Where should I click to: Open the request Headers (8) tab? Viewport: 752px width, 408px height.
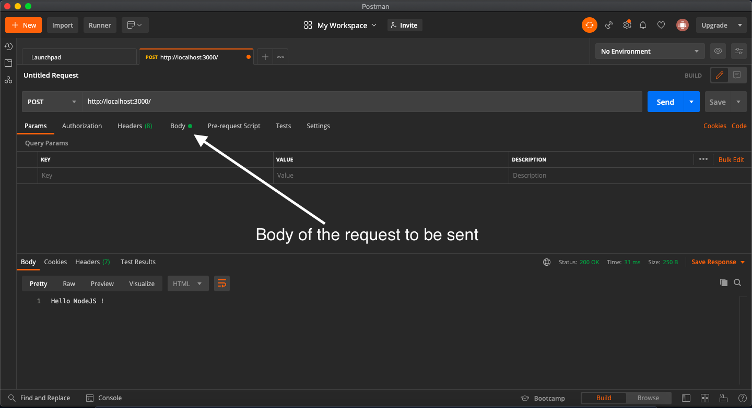click(x=135, y=126)
